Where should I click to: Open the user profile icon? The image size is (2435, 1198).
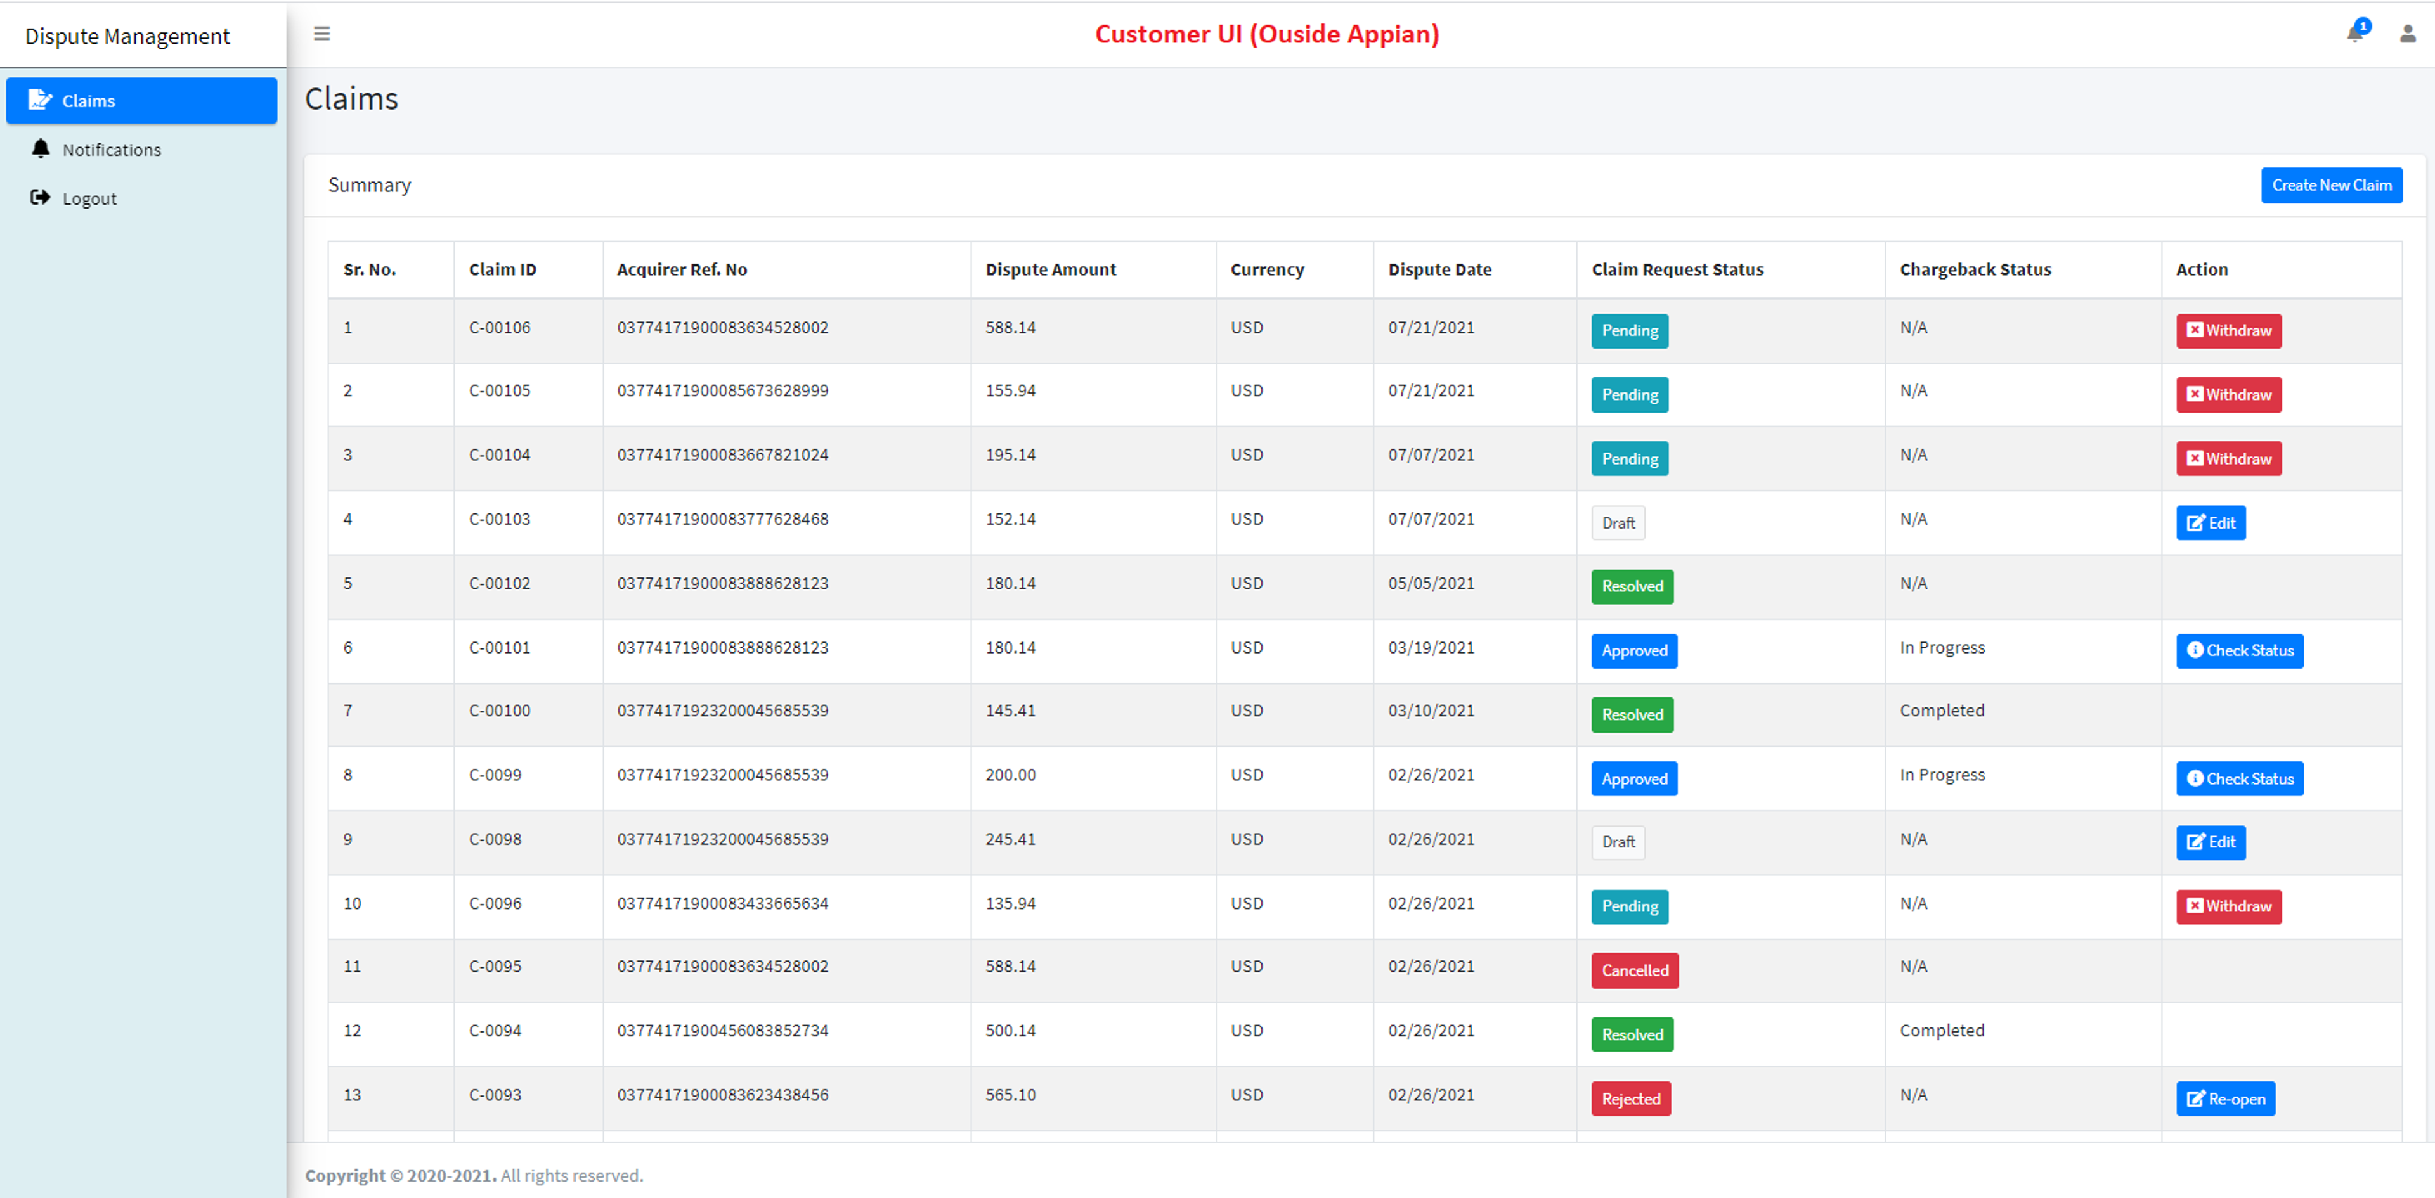click(2408, 34)
